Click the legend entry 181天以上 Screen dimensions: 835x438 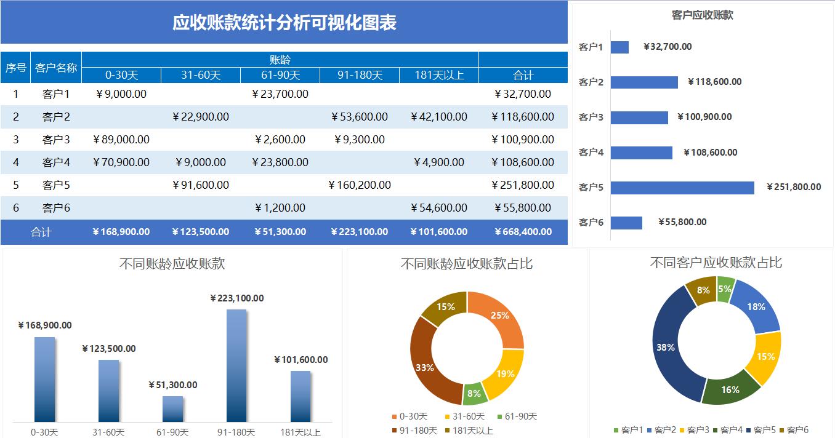474,431
